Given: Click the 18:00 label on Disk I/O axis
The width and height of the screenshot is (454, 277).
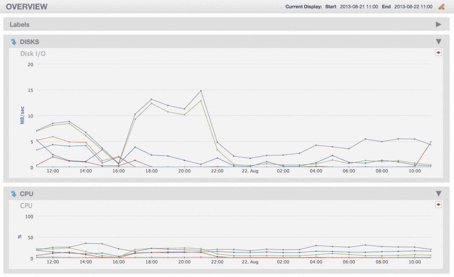Looking at the screenshot, I should 152,171.
